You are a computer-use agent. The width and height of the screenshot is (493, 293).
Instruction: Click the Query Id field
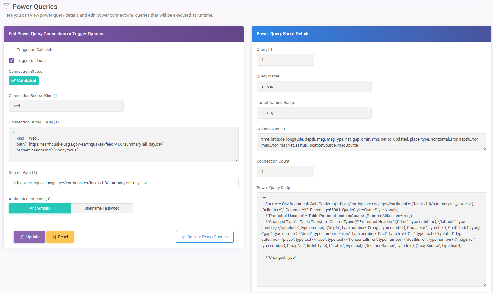coord(285,60)
